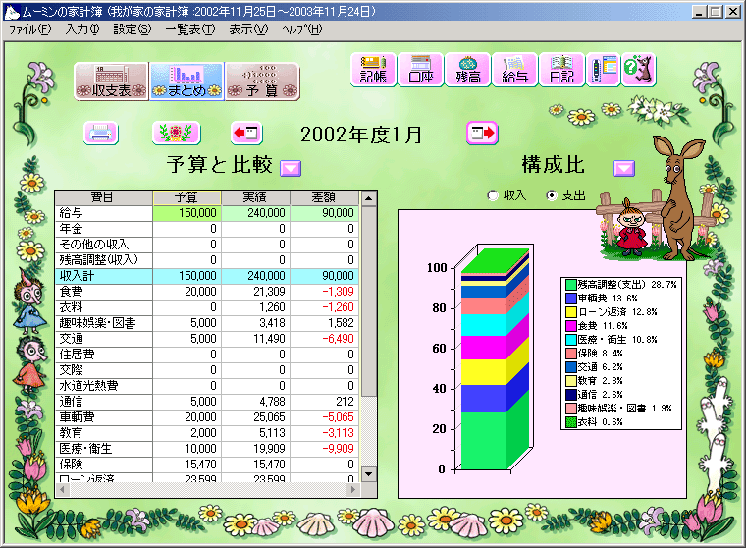Image resolution: width=746 pixels, height=548 pixels.
Task: Click the ローン返済 yellow legend swatch
Action: [x=571, y=312]
